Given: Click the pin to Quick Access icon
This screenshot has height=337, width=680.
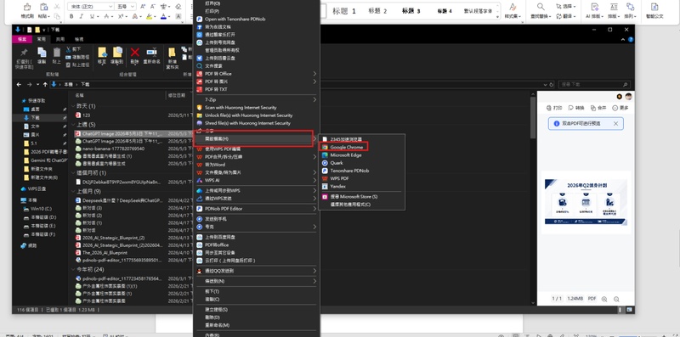Looking at the screenshot, I should [24, 53].
